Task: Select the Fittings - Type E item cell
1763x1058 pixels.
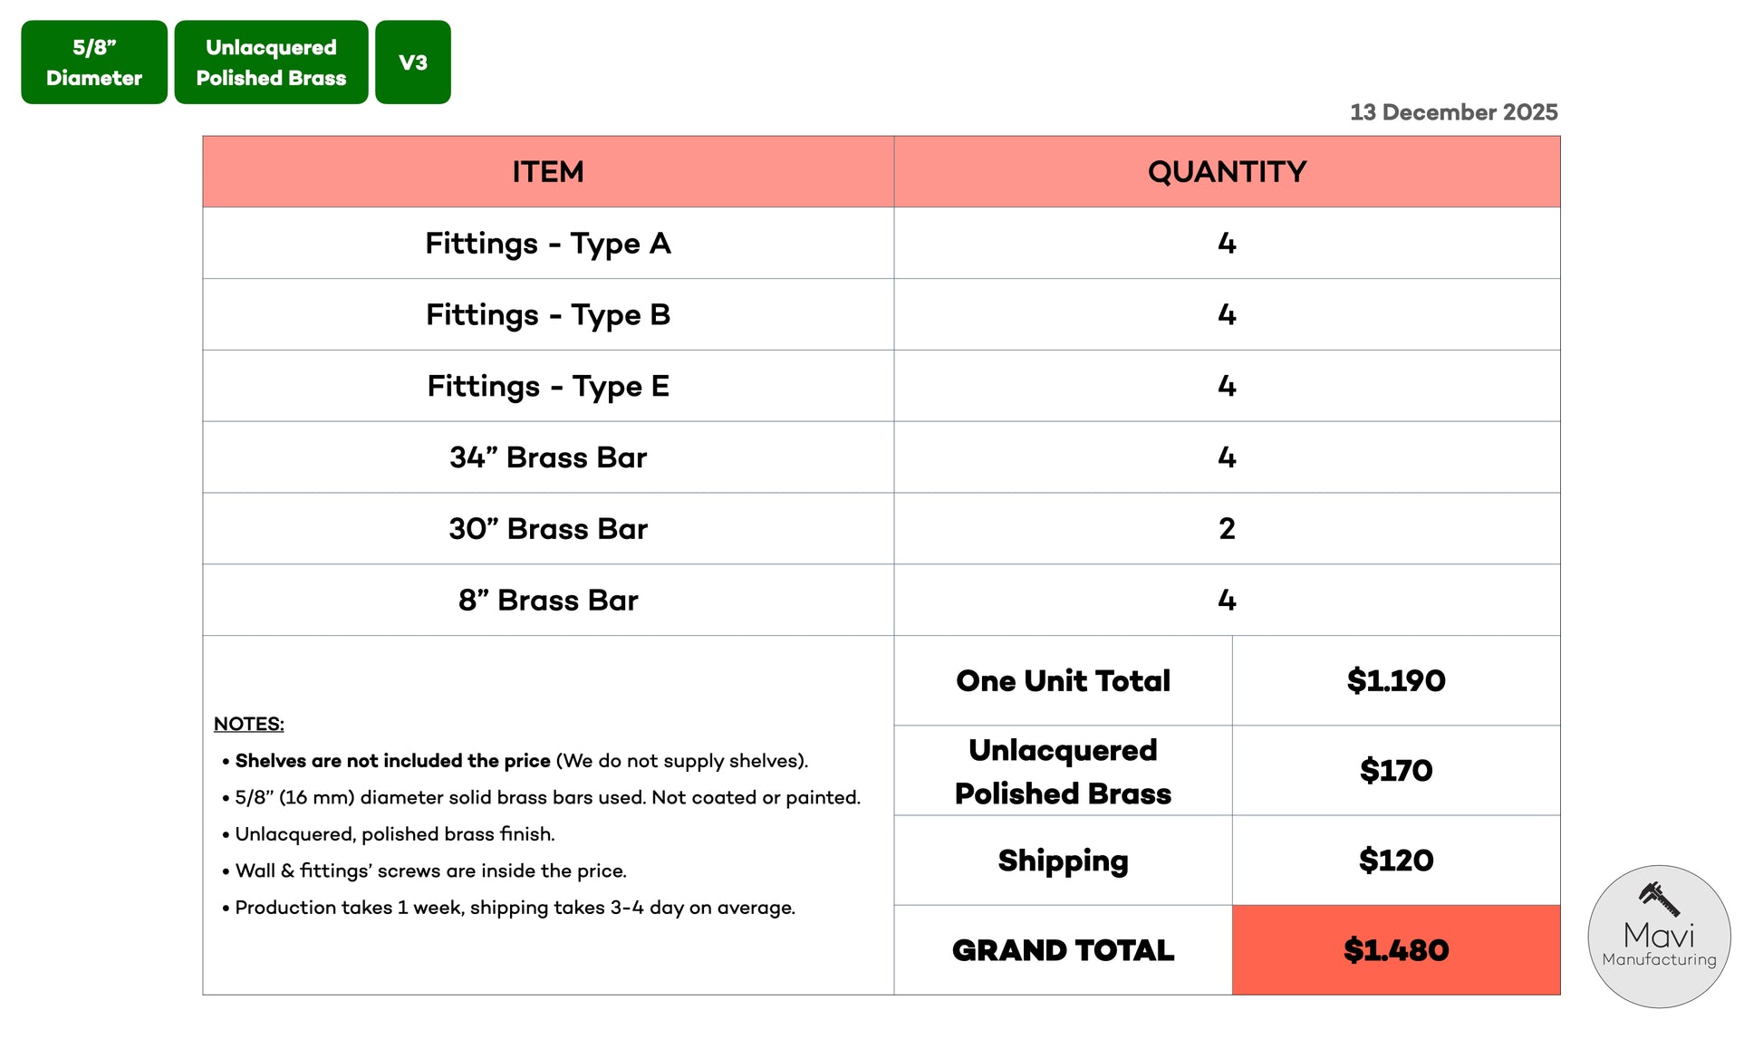Action: coord(547,387)
